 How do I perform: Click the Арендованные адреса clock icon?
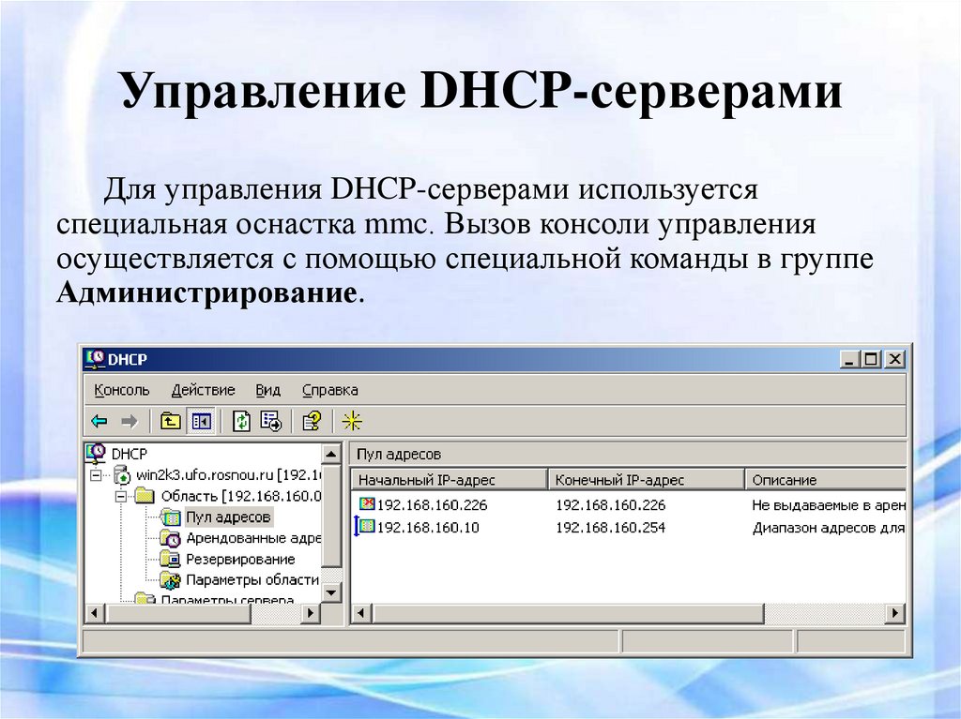pos(170,538)
